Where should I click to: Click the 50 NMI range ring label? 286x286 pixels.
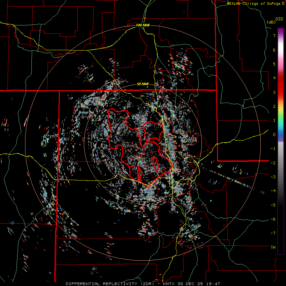click(143, 84)
